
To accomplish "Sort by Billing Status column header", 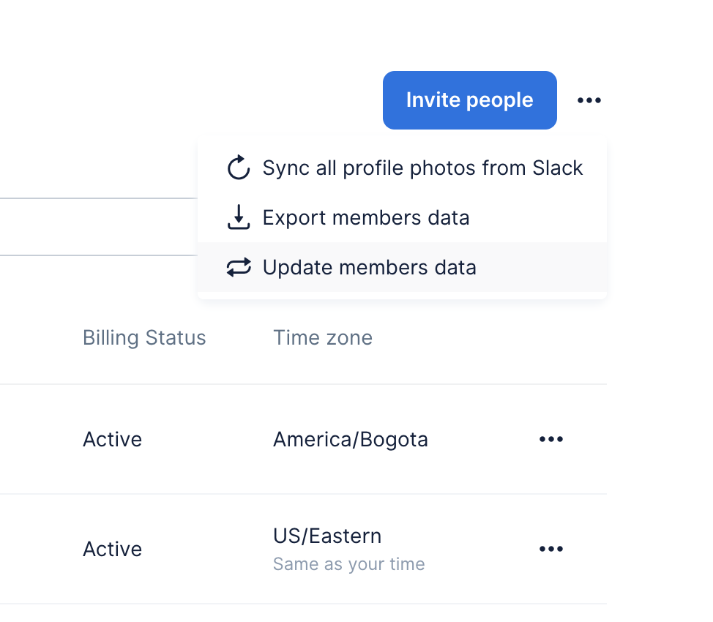I will point(144,337).
